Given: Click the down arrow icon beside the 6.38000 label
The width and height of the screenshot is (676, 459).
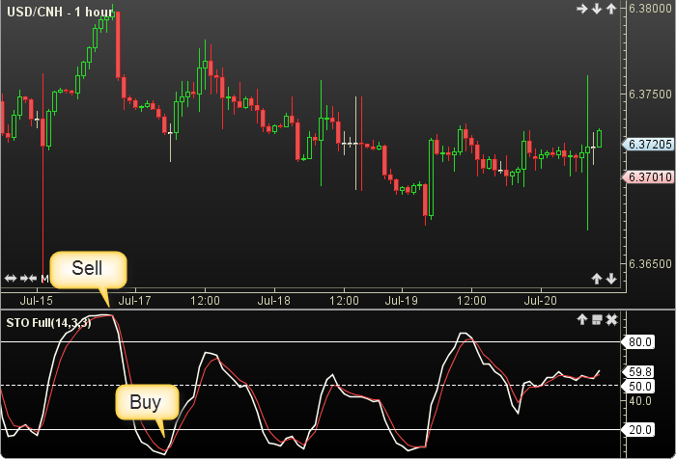Looking at the screenshot, I should point(597,9).
